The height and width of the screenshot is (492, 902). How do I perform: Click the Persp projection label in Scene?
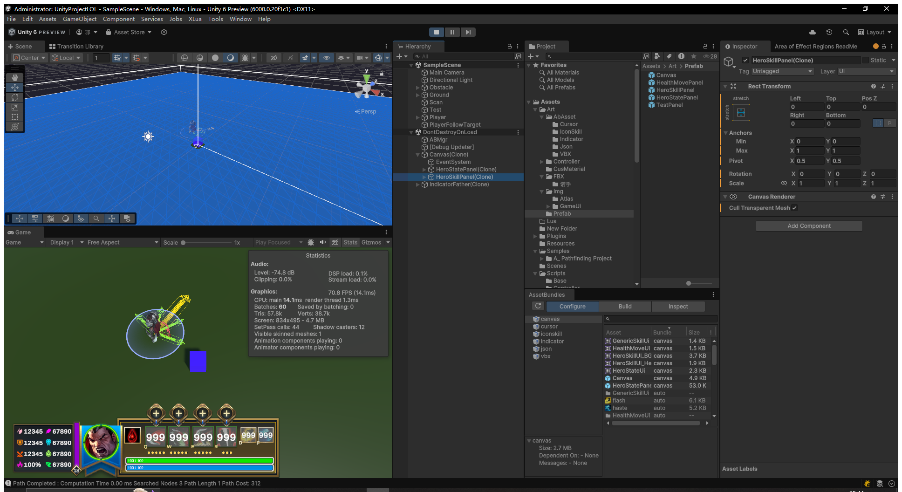[366, 111]
